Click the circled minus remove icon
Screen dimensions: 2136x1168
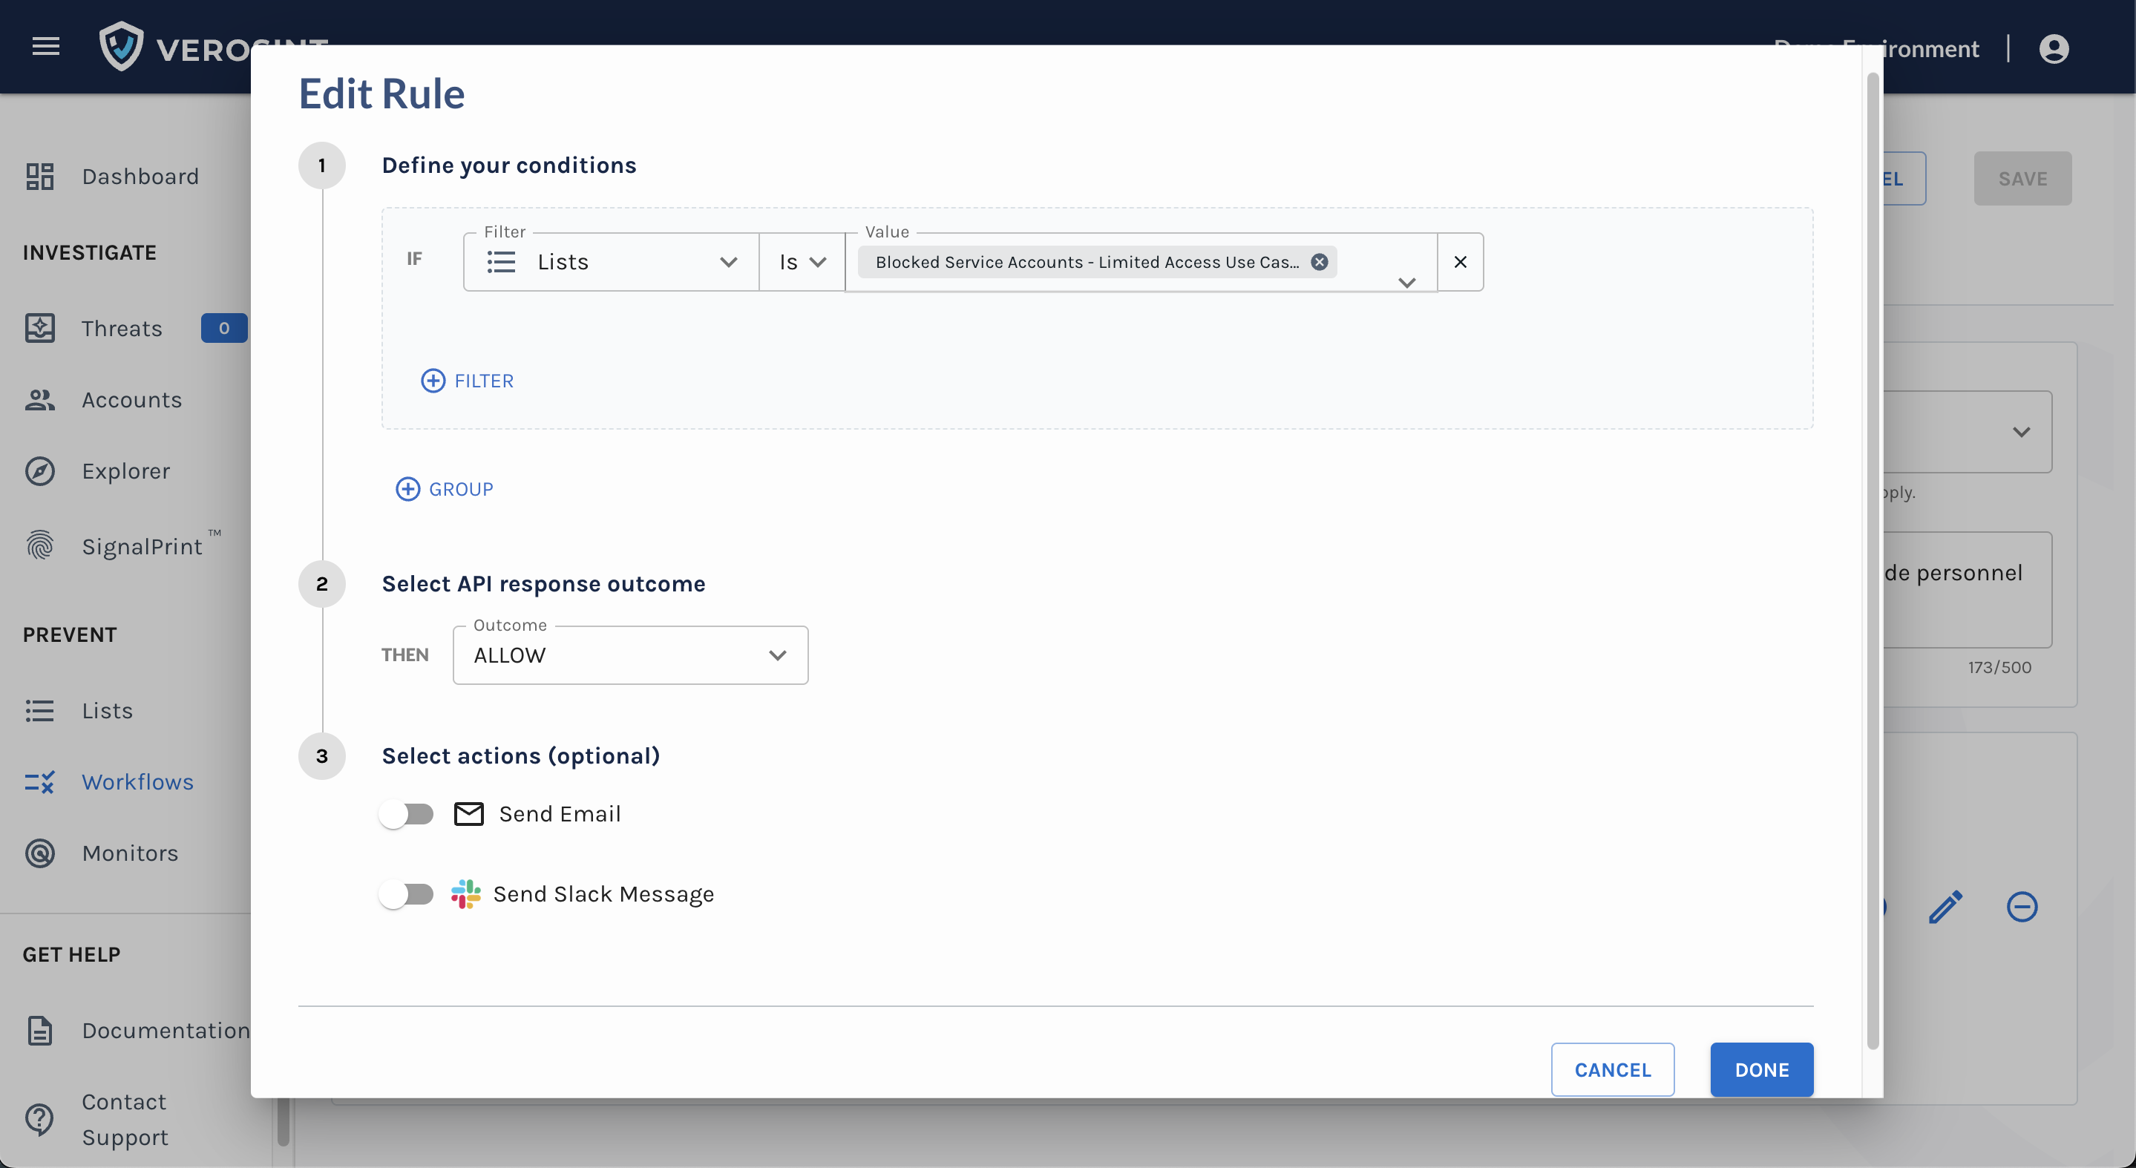coord(2022,906)
